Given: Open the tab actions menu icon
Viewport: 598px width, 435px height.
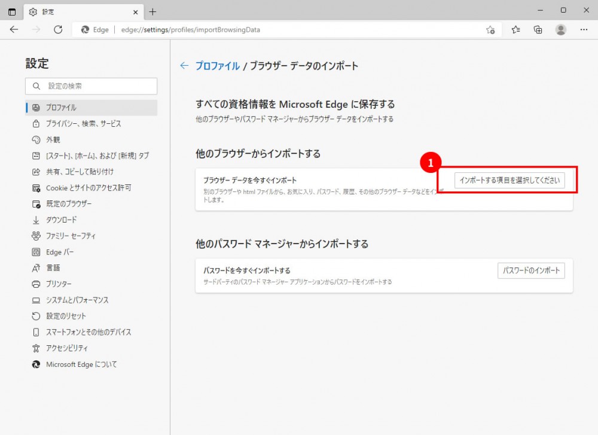Looking at the screenshot, I should 12,12.
